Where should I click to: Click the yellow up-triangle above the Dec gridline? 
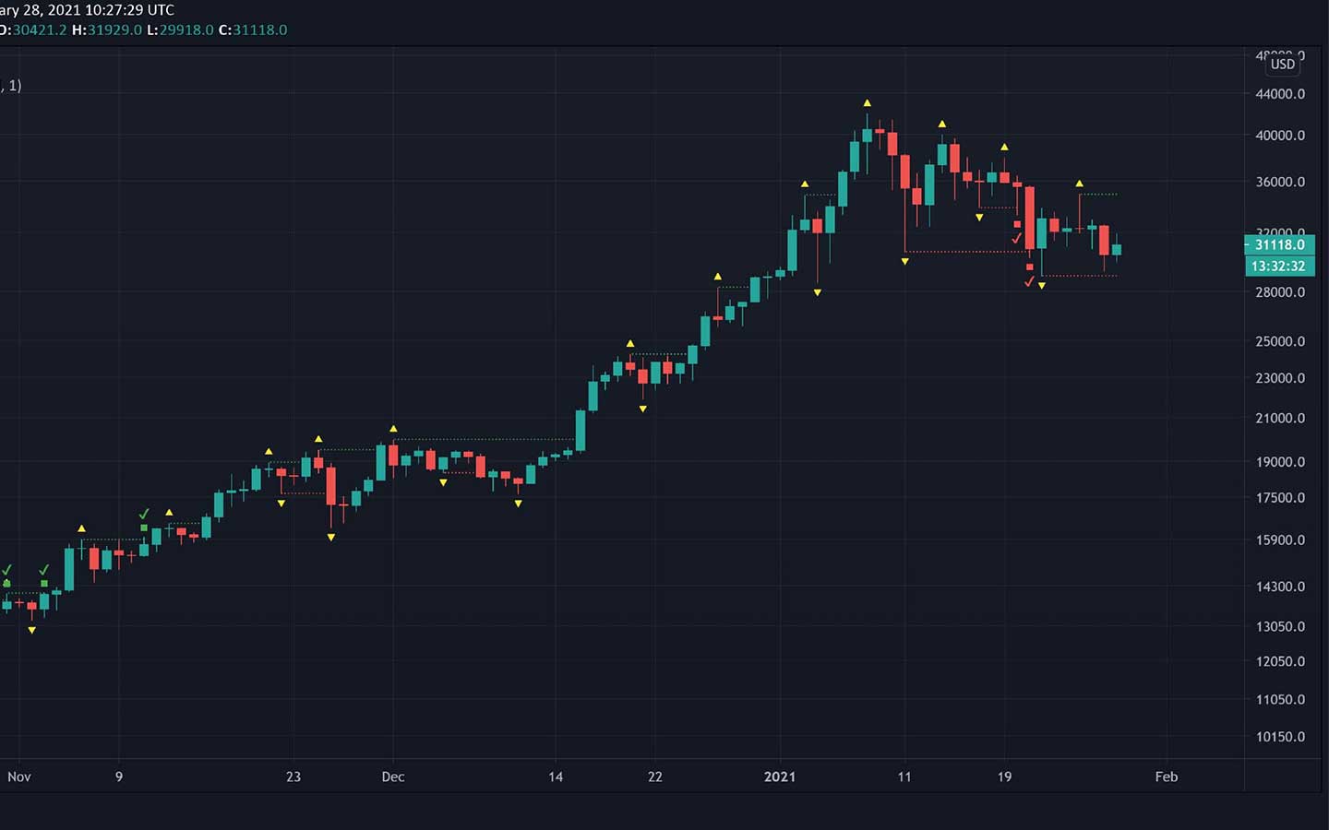(393, 429)
